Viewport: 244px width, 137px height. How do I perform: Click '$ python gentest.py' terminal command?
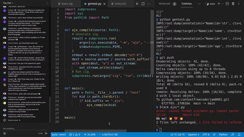pyautogui.click(x=173, y=19)
